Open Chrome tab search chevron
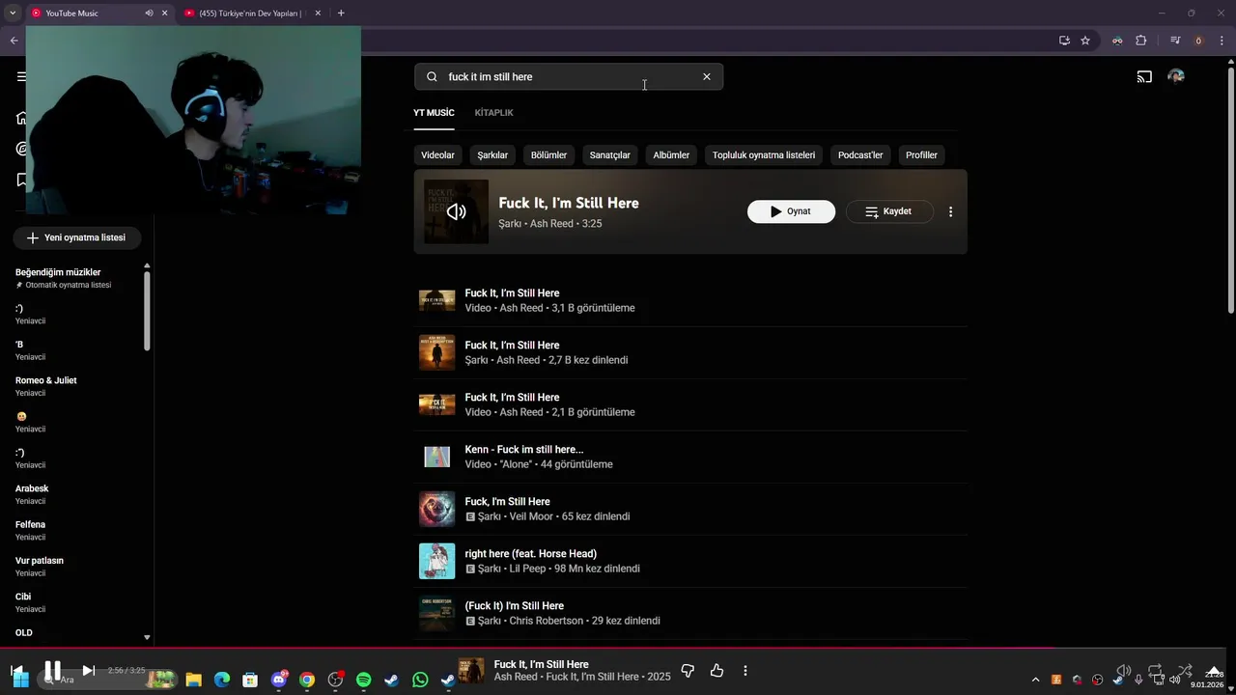Image resolution: width=1236 pixels, height=695 pixels. 13,13
